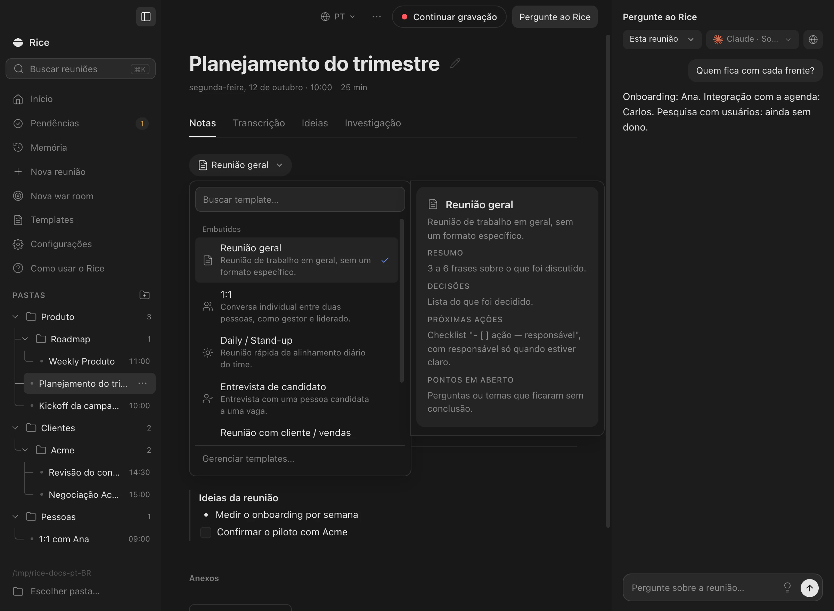Select the 1:1 template option

click(296, 306)
